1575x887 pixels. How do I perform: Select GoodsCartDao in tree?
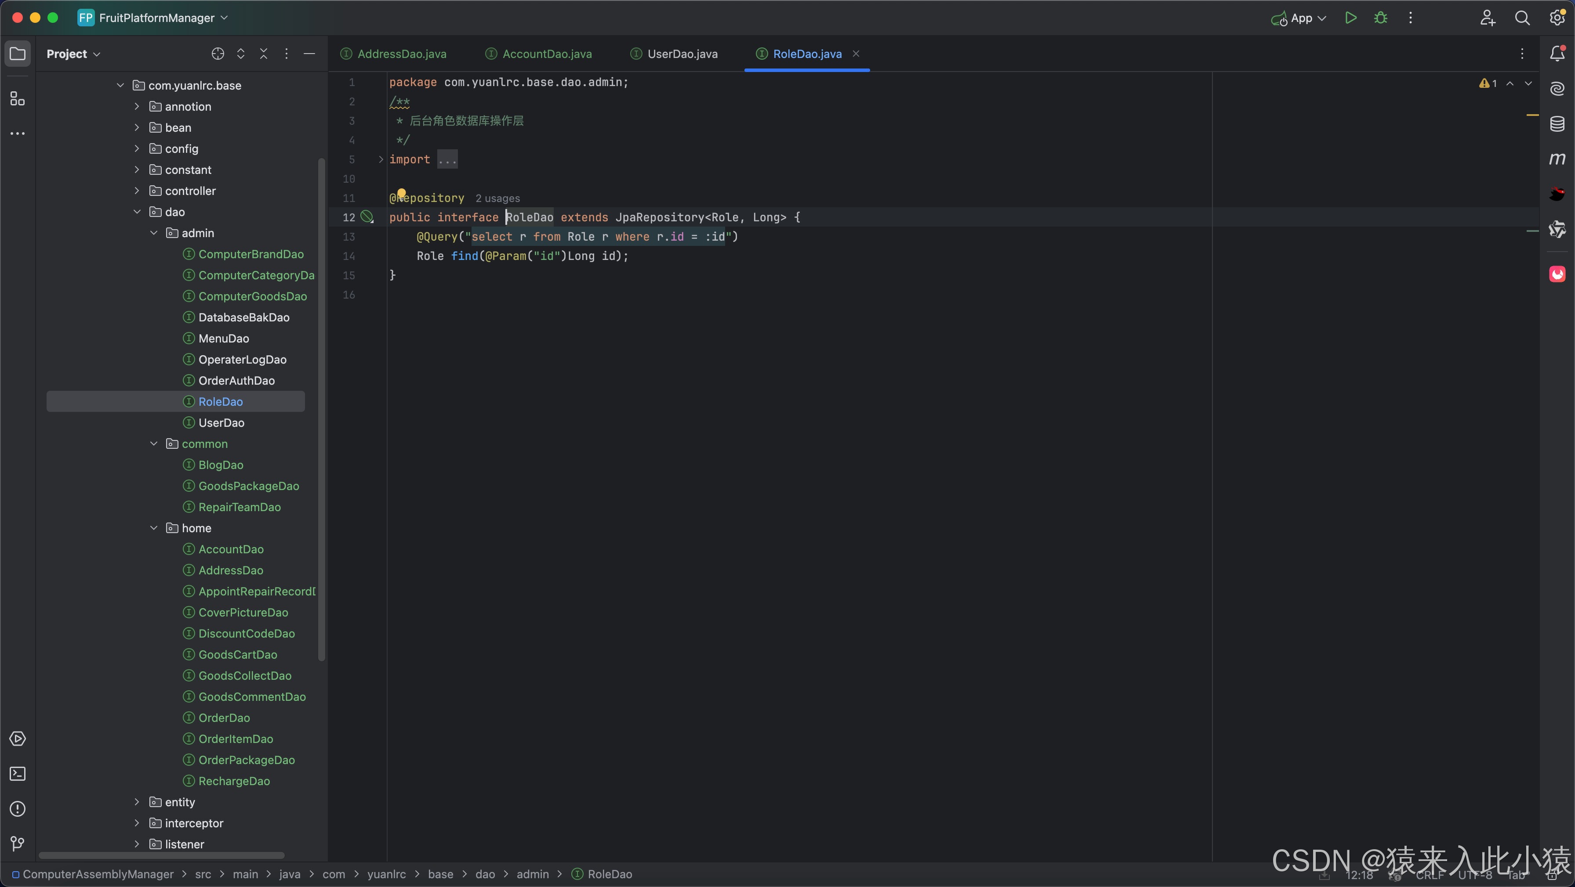pyautogui.click(x=237, y=654)
